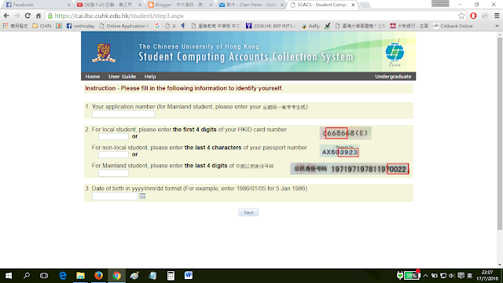
Task: Open File Explorer from the taskbar
Action: (80, 276)
